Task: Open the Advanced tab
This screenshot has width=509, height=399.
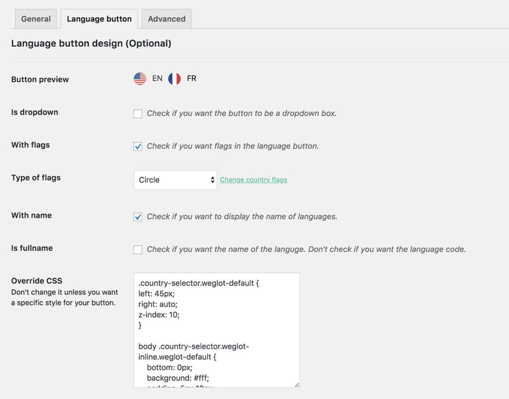Action: point(167,19)
